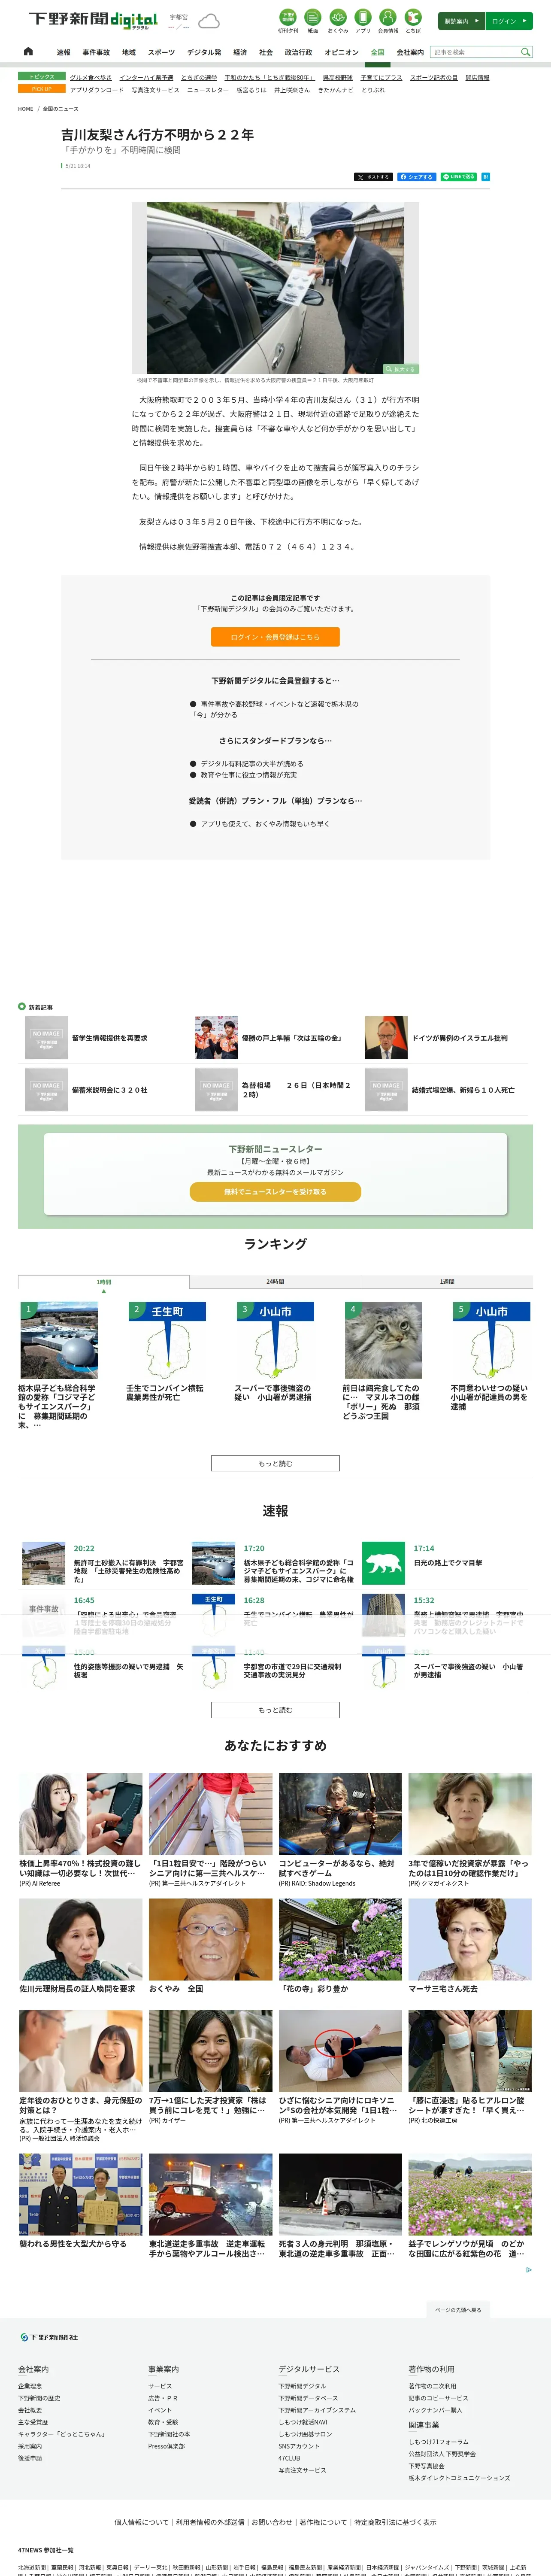Open the アプリ icon in header
Image resolution: width=551 pixels, height=2576 pixels.
click(363, 21)
